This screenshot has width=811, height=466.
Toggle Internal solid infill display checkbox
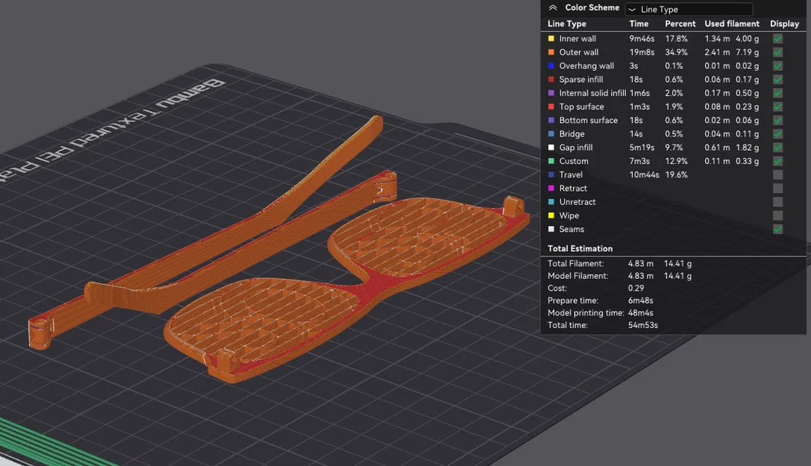(x=778, y=93)
